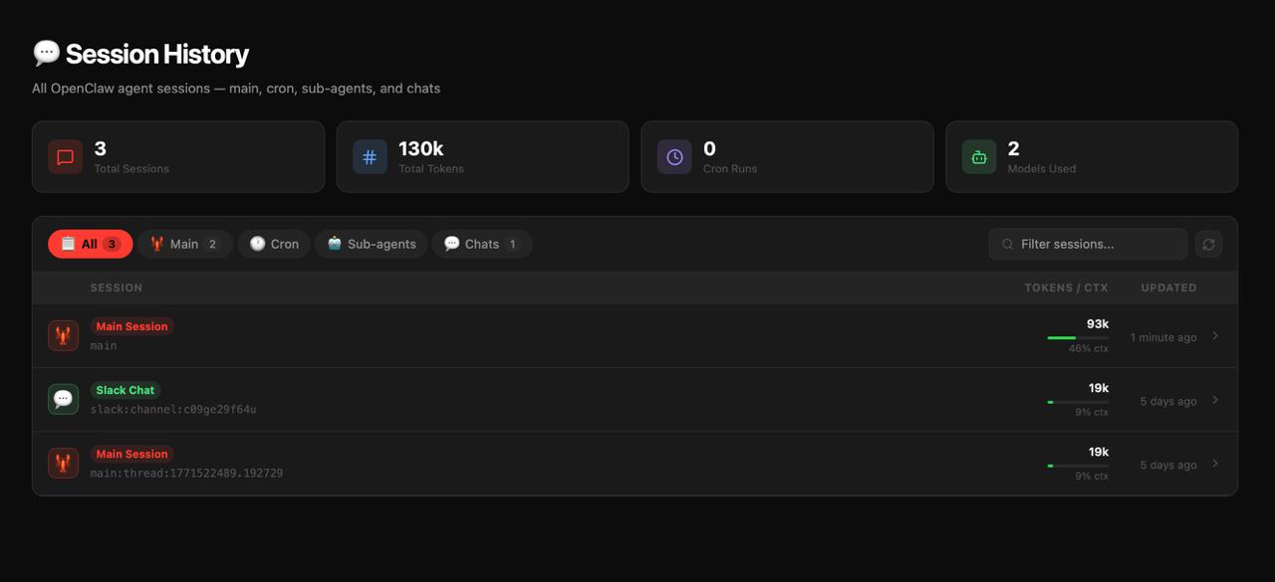The image size is (1275, 582).
Task: Expand the 93k main session chevron
Action: pyautogui.click(x=1215, y=336)
